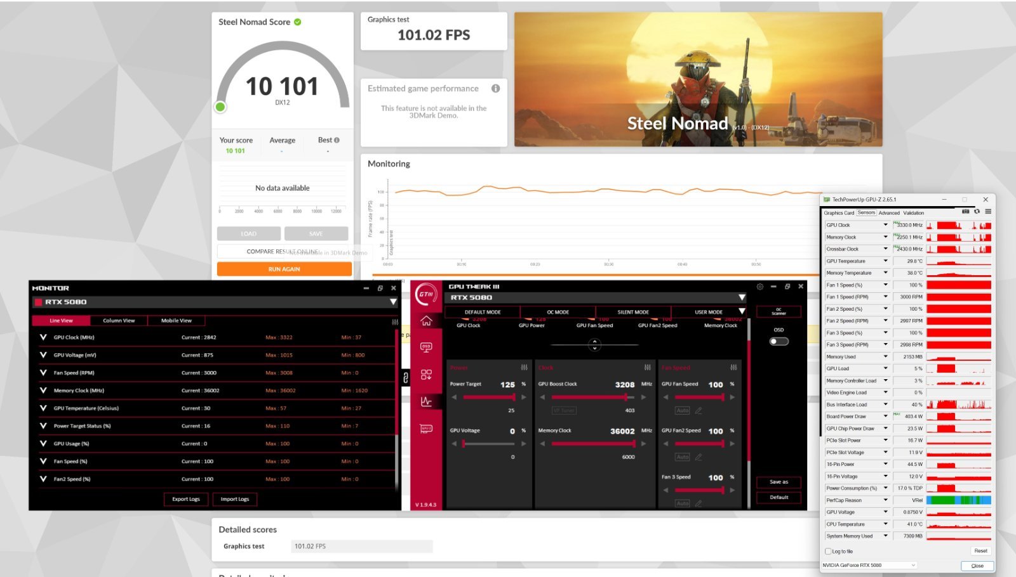Open GPU Temperature sensor dropdown in GPU-Z

point(885,261)
